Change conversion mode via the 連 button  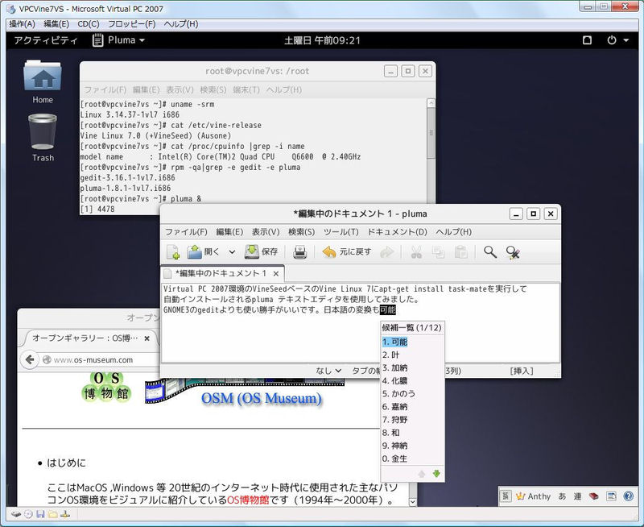pos(577,496)
